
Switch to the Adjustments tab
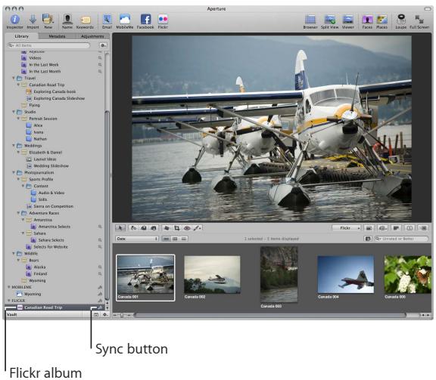92,36
